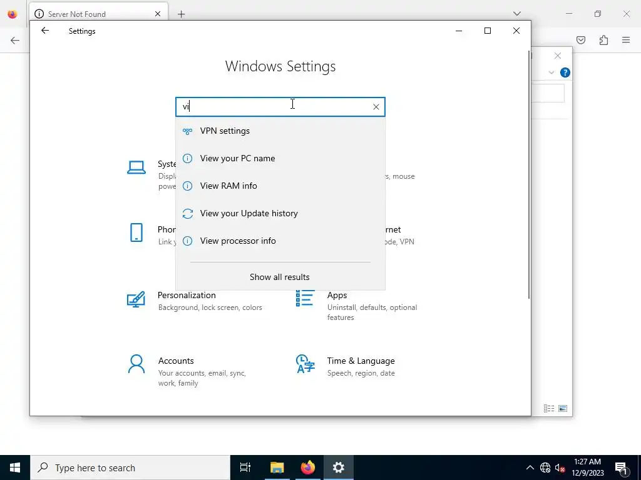Viewport: 641px width, 480px height.
Task: Open Phone settings icon
Action: point(136,232)
